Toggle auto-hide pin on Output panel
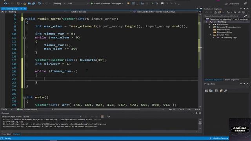This screenshot has width=251, height=141. pyautogui.click(x=196, y=113)
